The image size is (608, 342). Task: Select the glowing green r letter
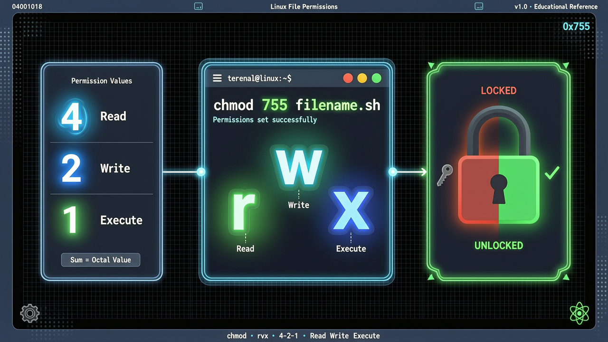click(x=244, y=210)
